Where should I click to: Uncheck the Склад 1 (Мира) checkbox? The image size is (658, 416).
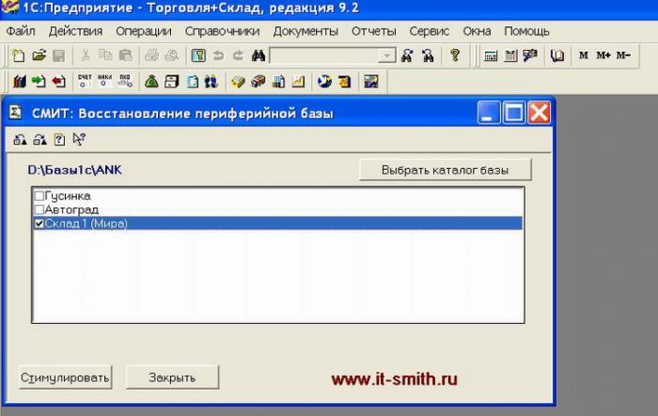tap(39, 223)
